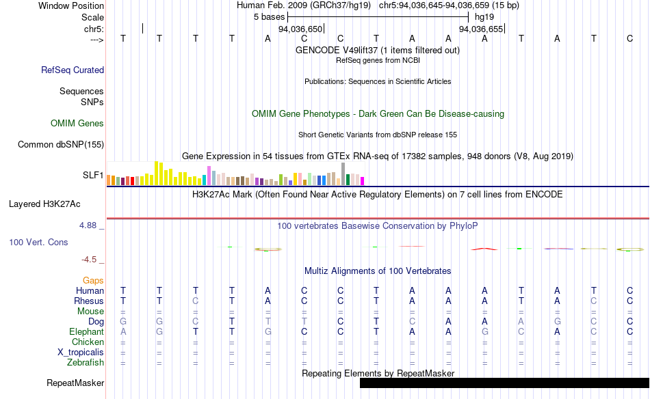
Task: Click the -4.5 PhyloP lower limit value
Action: click(89, 260)
